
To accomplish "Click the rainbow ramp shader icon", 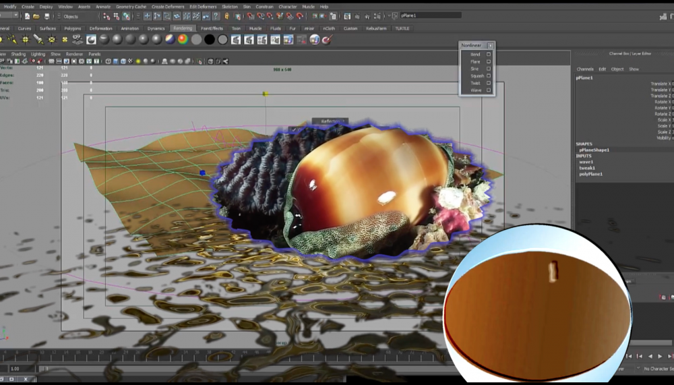I will click(x=183, y=40).
